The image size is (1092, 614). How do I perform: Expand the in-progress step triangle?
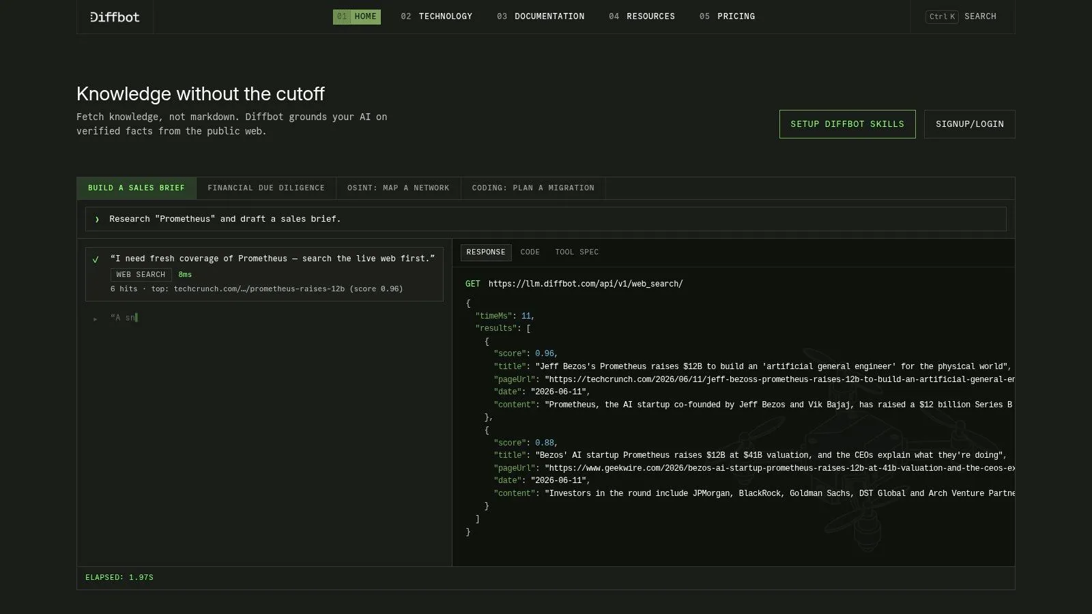pos(96,319)
